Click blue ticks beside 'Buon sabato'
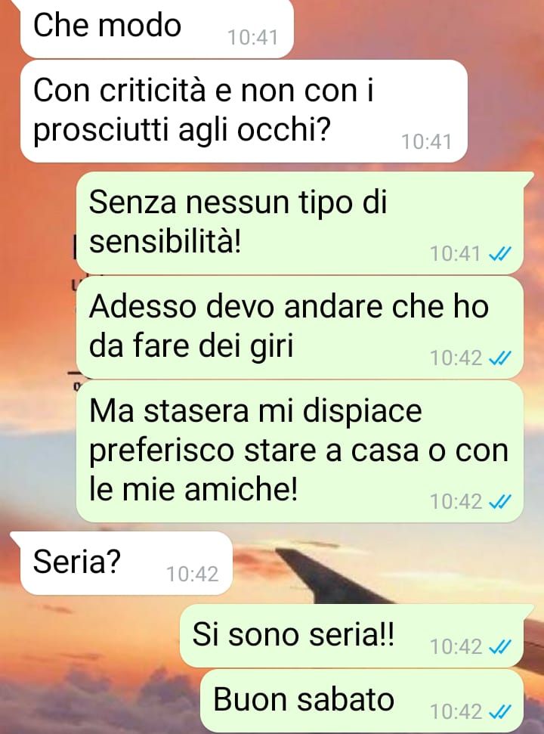Screen dimensions: 544x734 click(x=499, y=712)
